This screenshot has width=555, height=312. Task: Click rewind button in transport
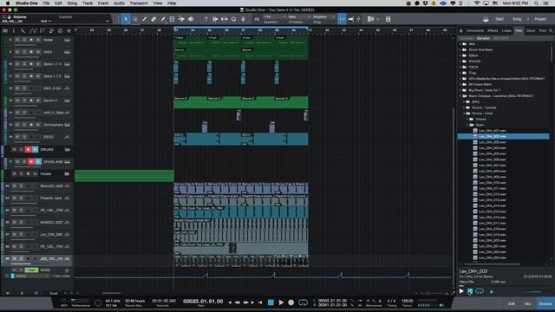tap(237, 302)
